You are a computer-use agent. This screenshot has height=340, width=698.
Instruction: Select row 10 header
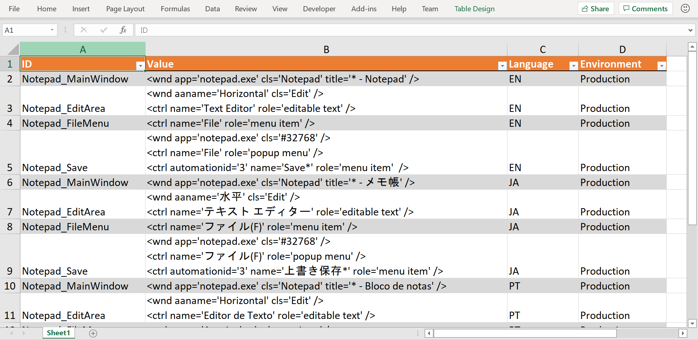10,286
